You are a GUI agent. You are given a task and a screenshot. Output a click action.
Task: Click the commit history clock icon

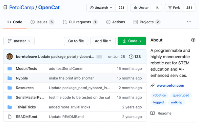pyautogui.click(x=131, y=57)
